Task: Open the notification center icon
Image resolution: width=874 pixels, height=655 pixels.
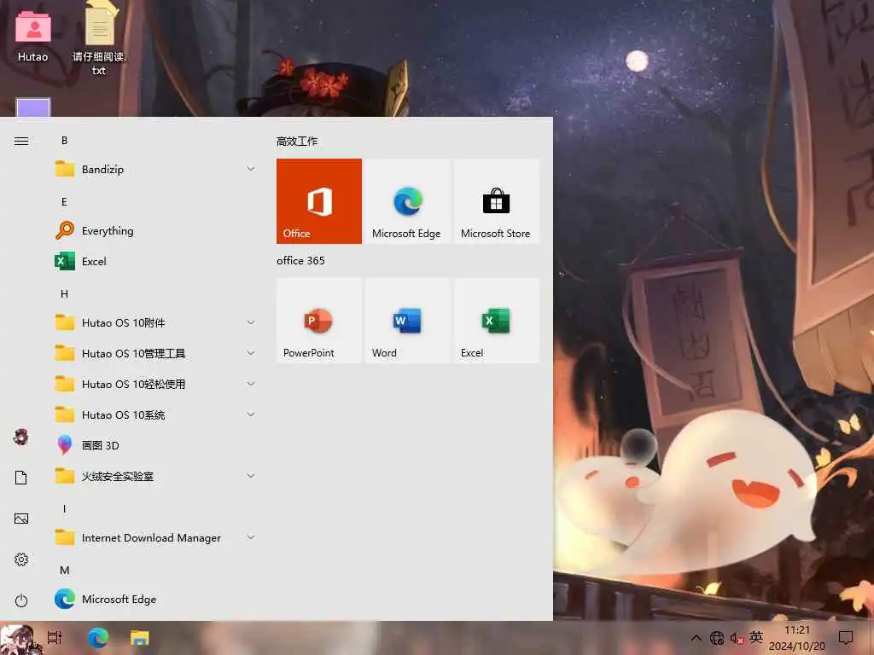Action: point(846,638)
